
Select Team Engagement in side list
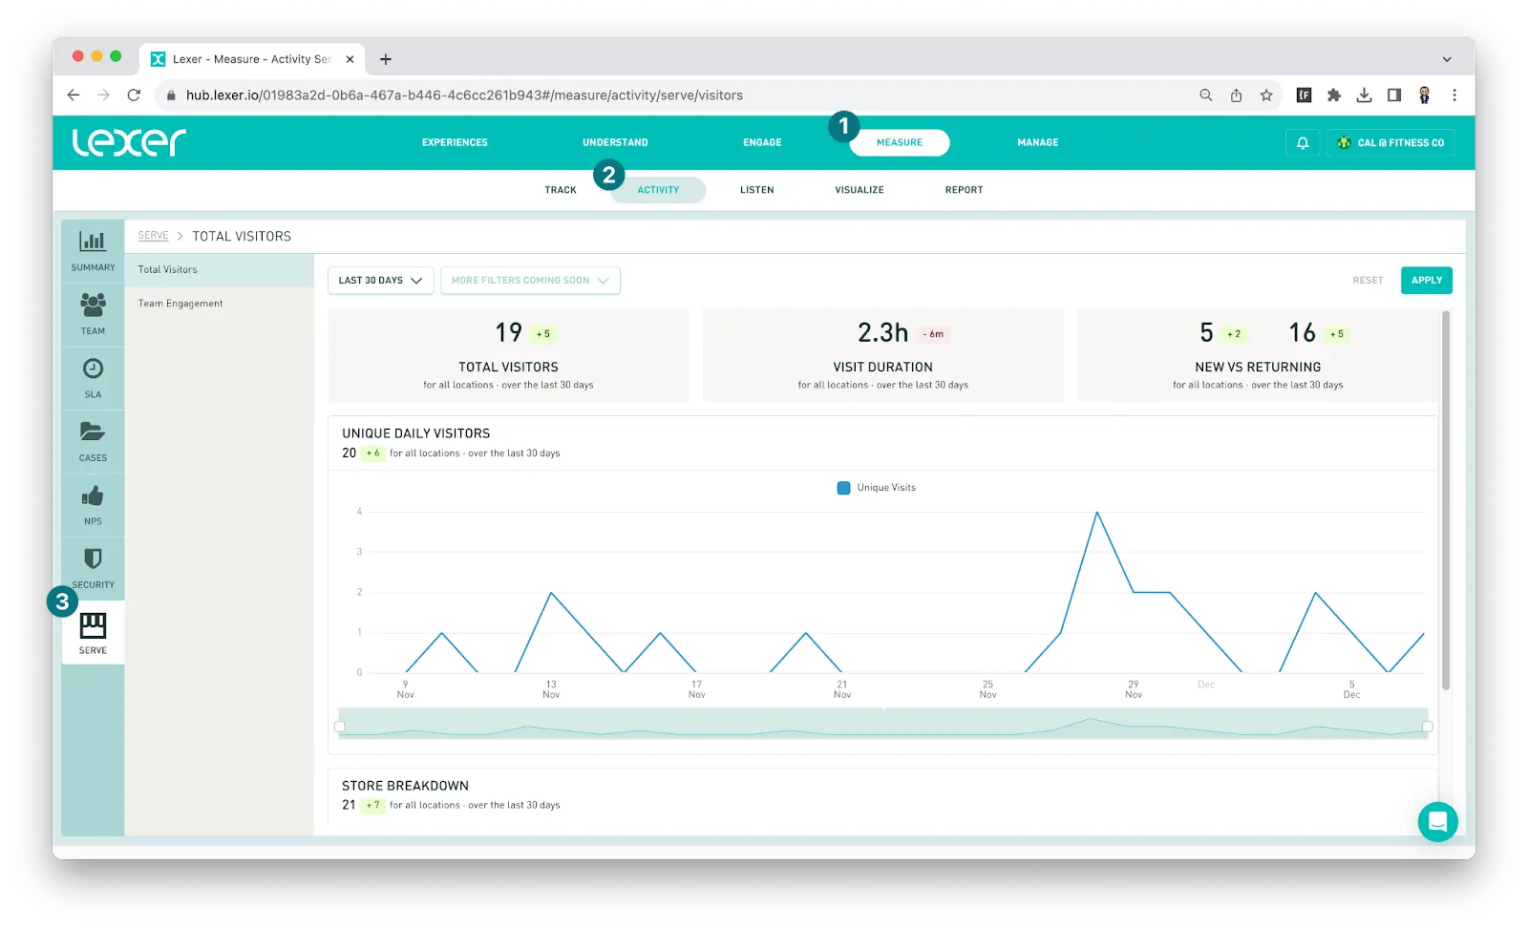[x=219, y=304]
